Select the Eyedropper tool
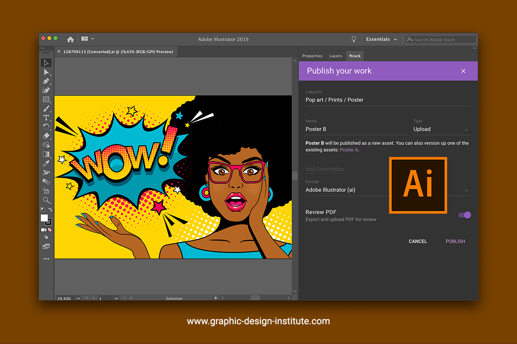This screenshot has height=344, width=517. click(46, 163)
